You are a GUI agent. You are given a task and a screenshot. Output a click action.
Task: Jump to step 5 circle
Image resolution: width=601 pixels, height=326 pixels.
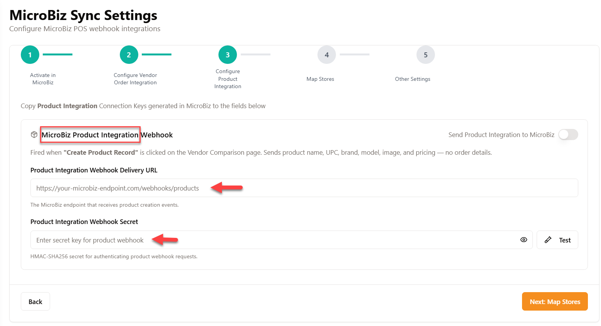tap(426, 55)
